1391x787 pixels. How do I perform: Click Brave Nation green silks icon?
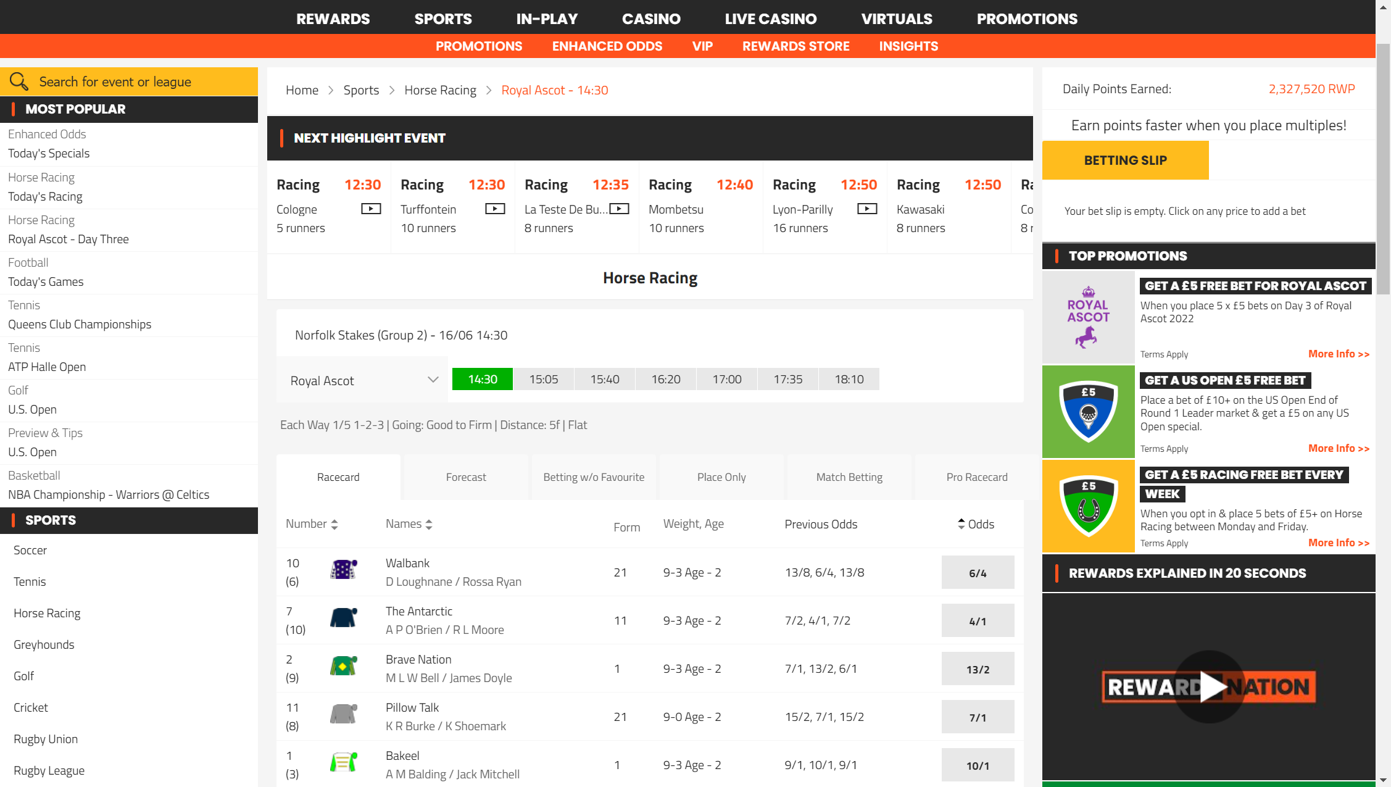point(343,666)
